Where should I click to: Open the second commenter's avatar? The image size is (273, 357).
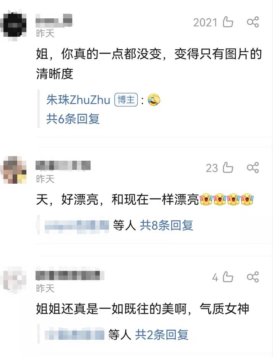[x=14, y=170]
